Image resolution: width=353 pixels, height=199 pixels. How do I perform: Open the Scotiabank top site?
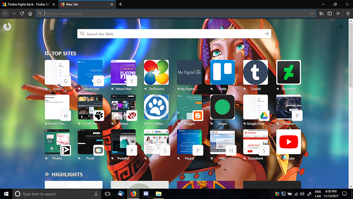[x=256, y=142]
